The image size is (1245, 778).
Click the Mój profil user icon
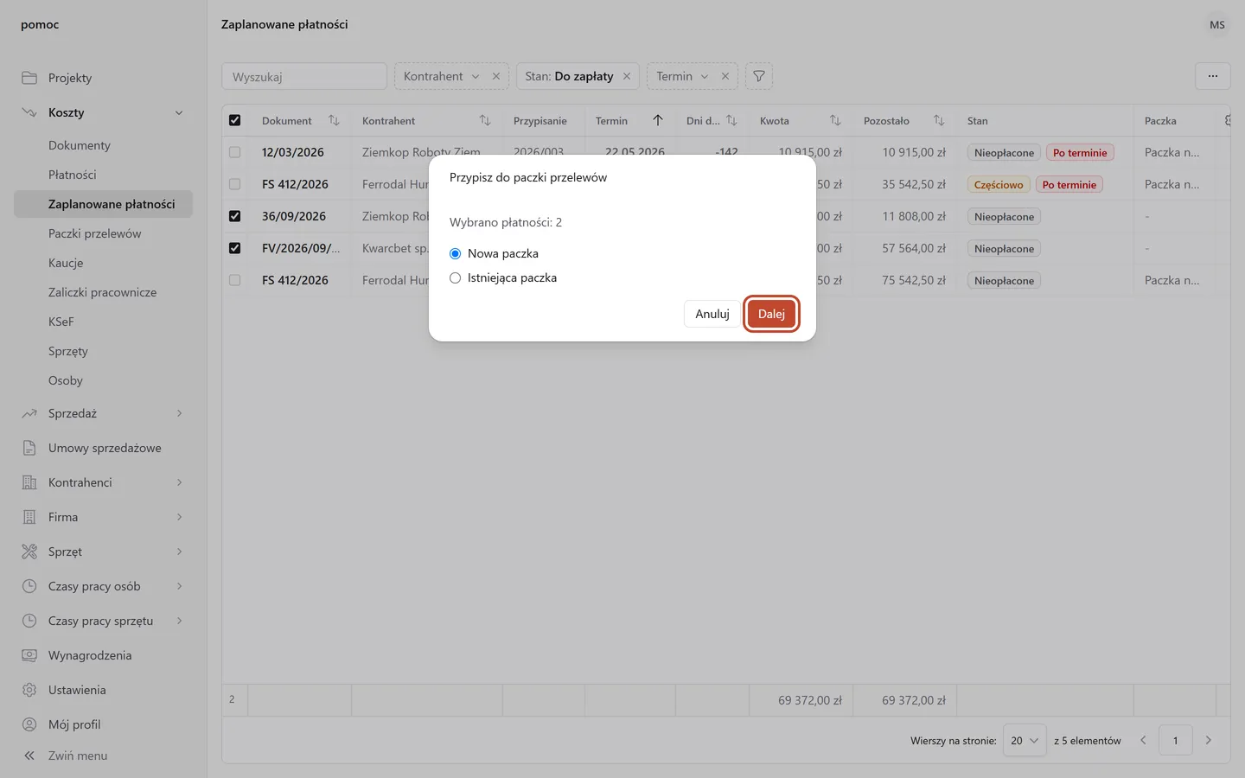point(29,724)
